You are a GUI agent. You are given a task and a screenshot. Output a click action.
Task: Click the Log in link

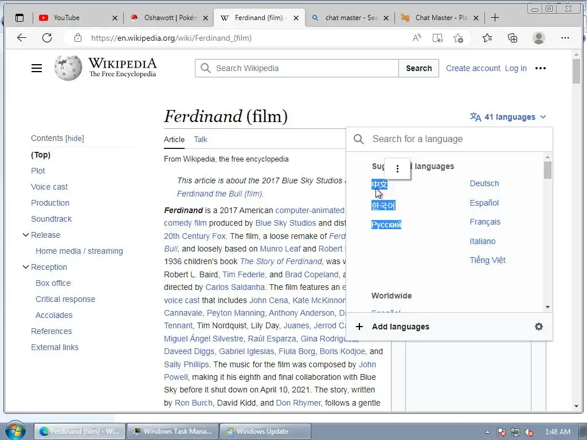[x=515, y=68]
